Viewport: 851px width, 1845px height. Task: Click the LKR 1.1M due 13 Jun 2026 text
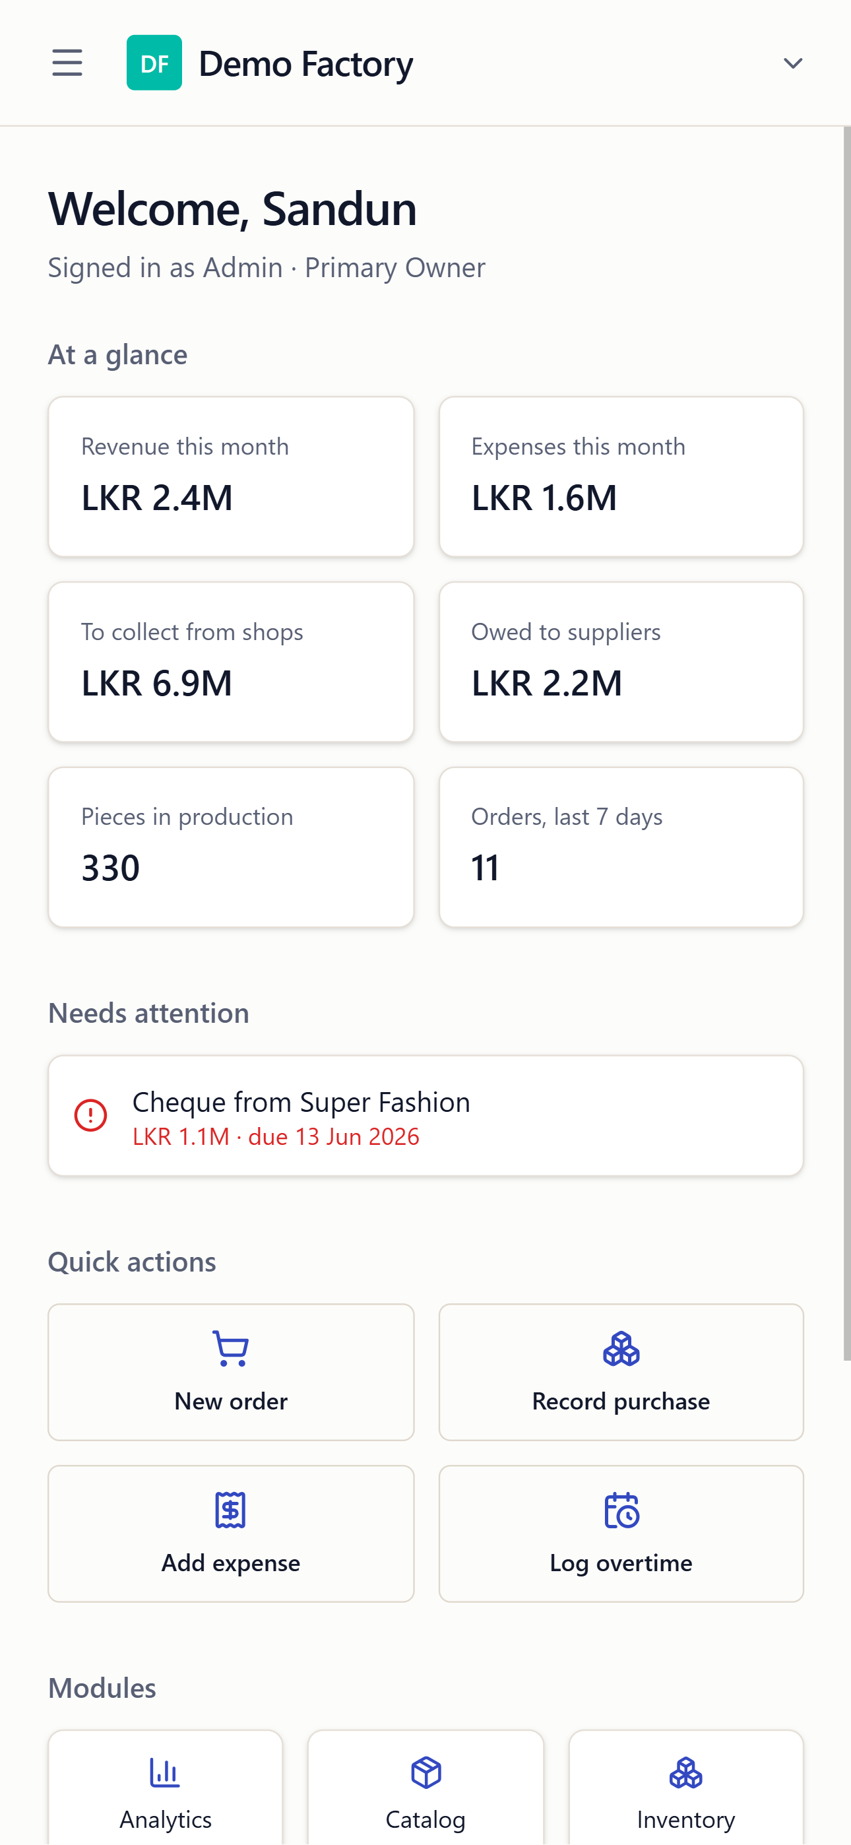[276, 1137]
